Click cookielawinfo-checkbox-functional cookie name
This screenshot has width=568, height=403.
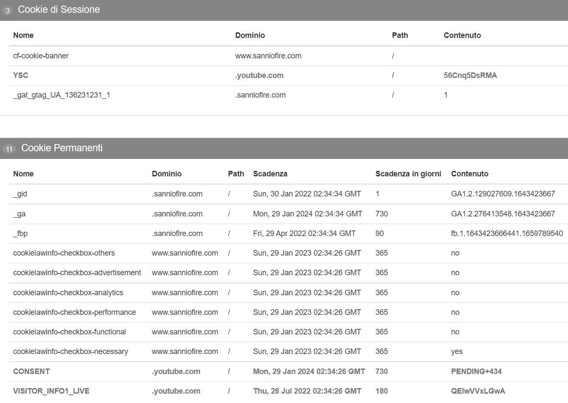pyautogui.click(x=69, y=332)
